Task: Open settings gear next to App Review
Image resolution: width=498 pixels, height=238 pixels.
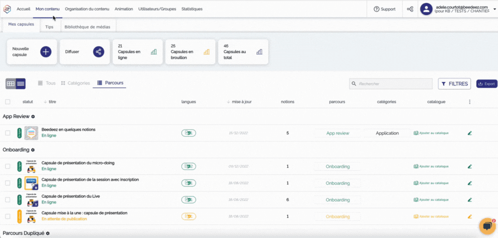Action: click(x=33, y=116)
